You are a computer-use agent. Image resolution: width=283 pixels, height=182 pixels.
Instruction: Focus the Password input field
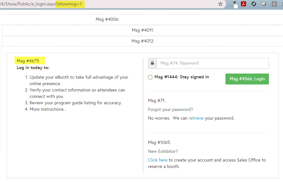[212, 63]
